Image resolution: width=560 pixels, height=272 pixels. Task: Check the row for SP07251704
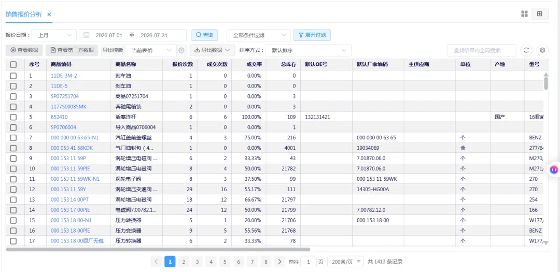pyautogui.click(x=13, y=96)
